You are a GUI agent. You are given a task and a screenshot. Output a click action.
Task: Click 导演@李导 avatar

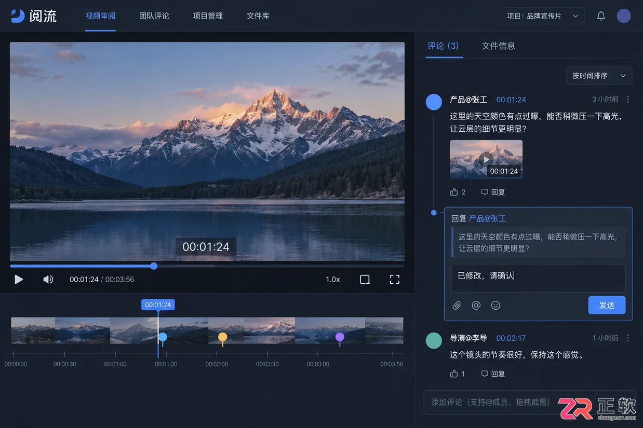(x=434, y=341)
